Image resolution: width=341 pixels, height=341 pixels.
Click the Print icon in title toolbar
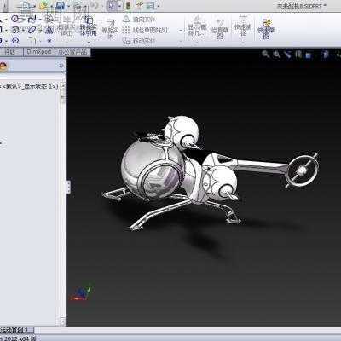coord(78,6)
